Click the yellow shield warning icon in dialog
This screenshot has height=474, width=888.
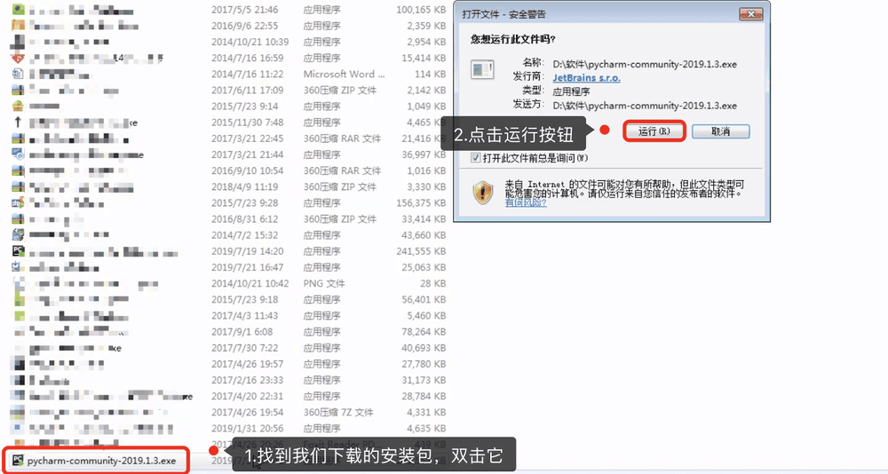coord(482,193)
